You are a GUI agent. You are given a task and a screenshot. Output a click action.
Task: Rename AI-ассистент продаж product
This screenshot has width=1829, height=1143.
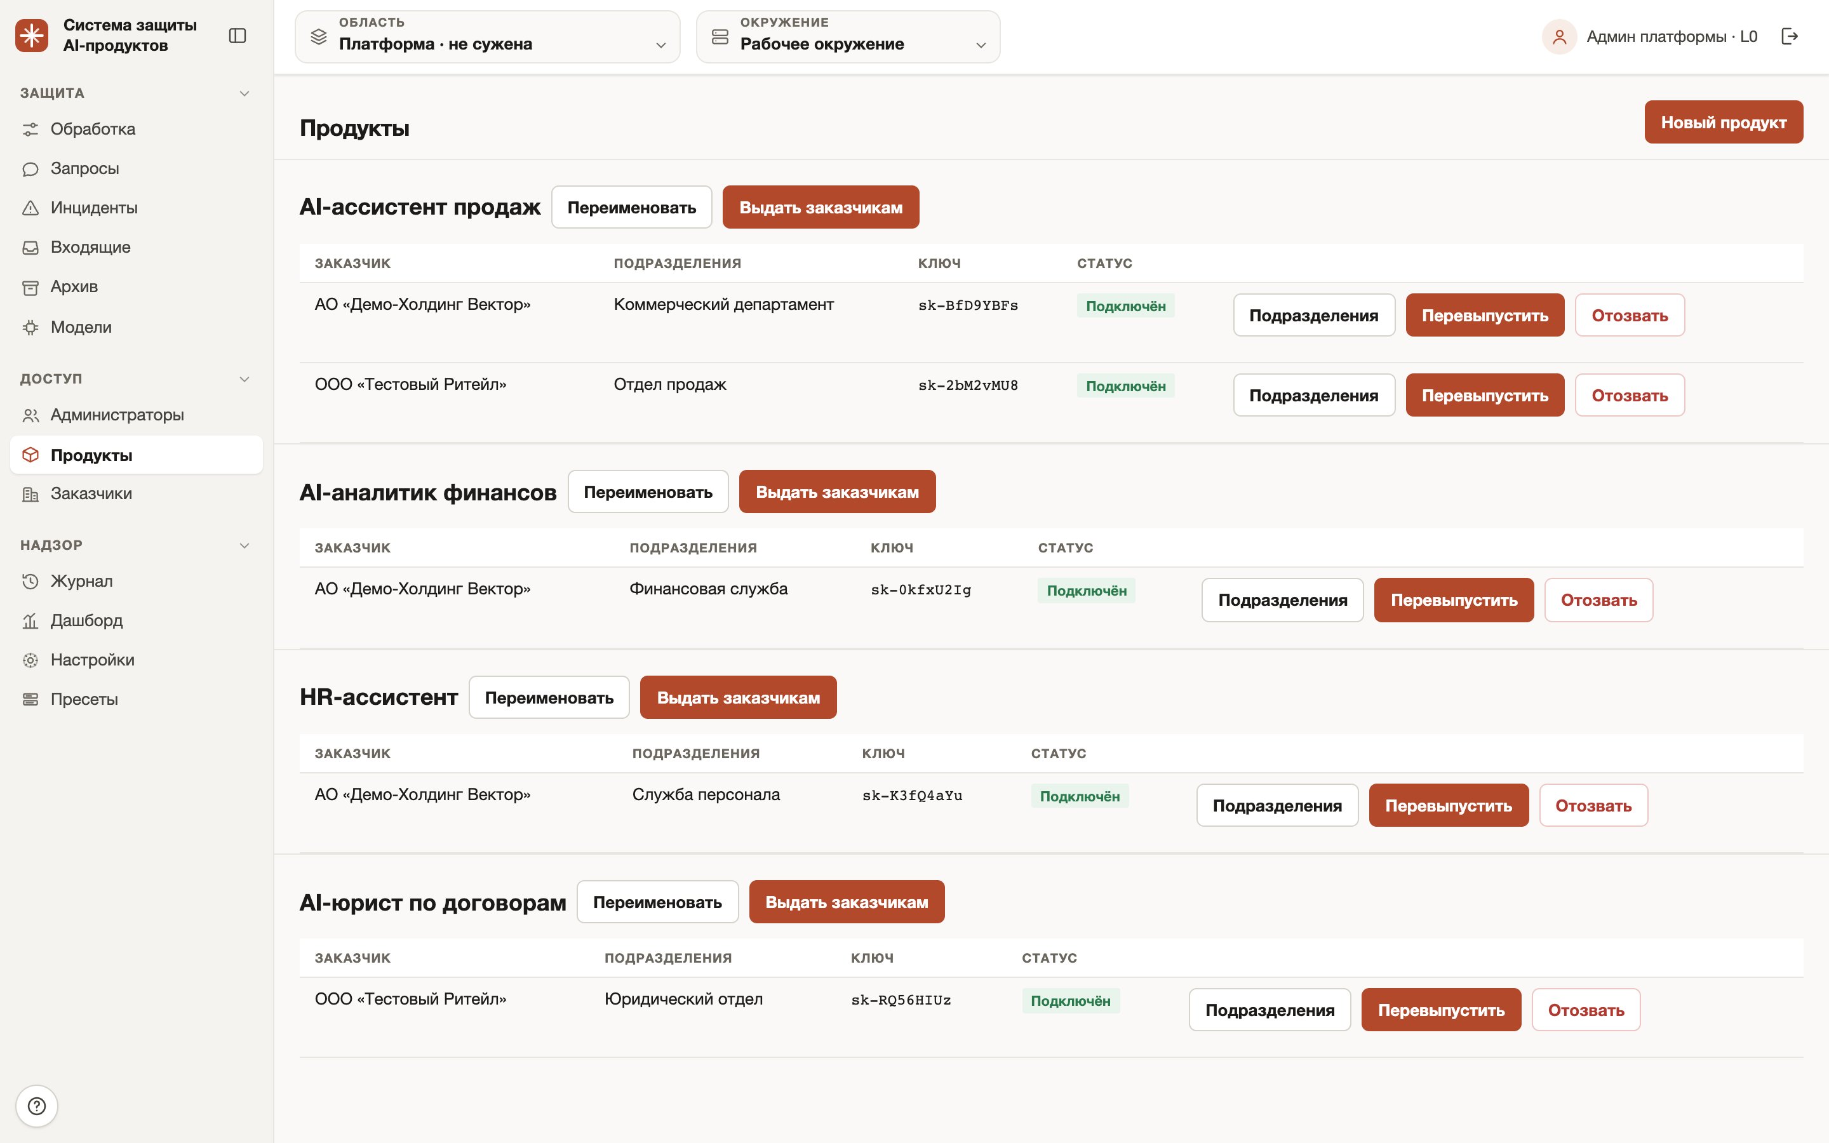[631, 207]
